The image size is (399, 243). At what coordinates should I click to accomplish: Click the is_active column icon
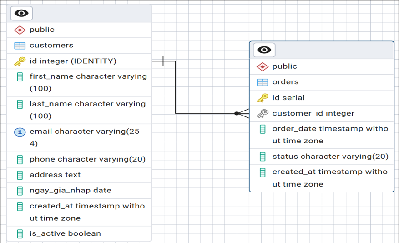[x=20, y=234]
